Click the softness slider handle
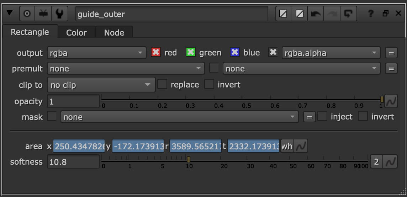This screenshot has height=197, width=407. click(189, 159)
